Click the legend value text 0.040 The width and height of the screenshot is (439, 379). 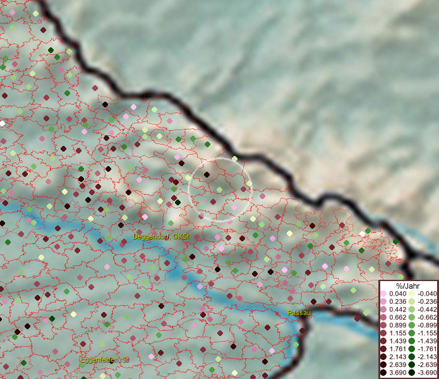[398, 294]
